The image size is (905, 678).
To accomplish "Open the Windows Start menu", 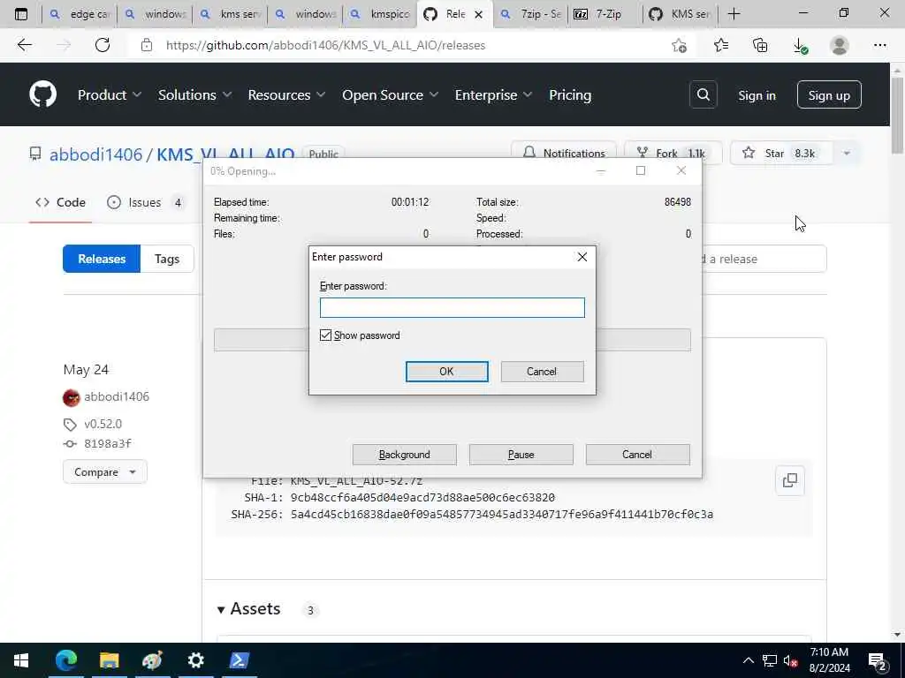I will (x=21, y=660).
